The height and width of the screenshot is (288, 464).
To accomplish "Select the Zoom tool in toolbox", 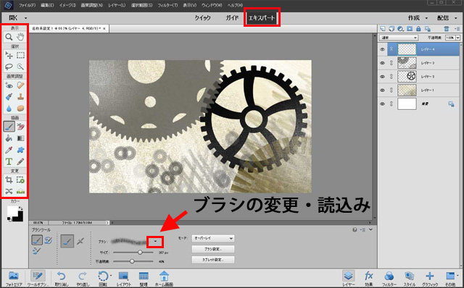I will pyautogui.click(x=9, y=37).
